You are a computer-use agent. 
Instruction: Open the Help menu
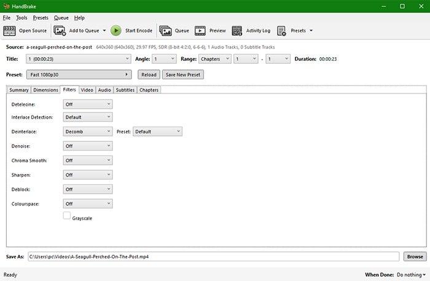click(x=79, y=18)
